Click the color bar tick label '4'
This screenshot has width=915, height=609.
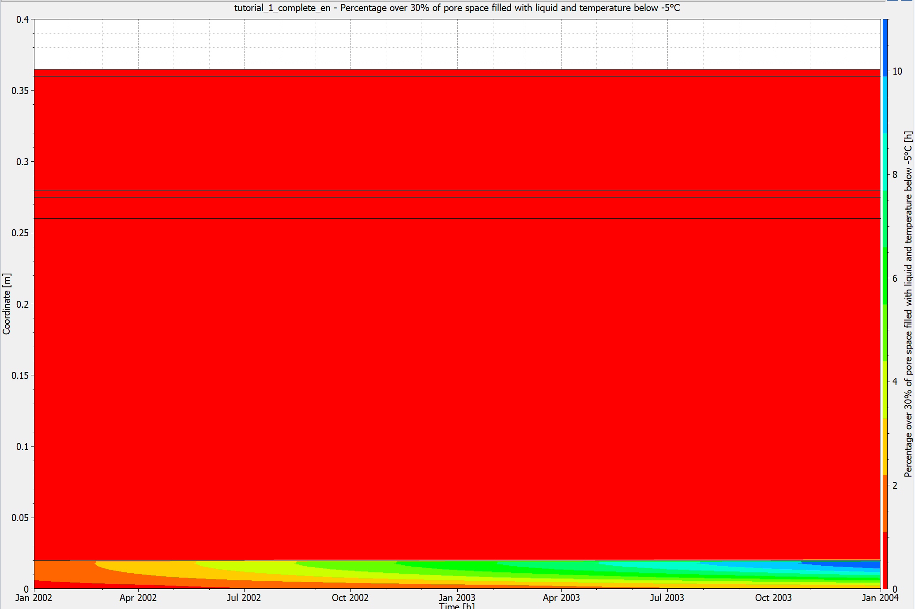coord(895,382)
